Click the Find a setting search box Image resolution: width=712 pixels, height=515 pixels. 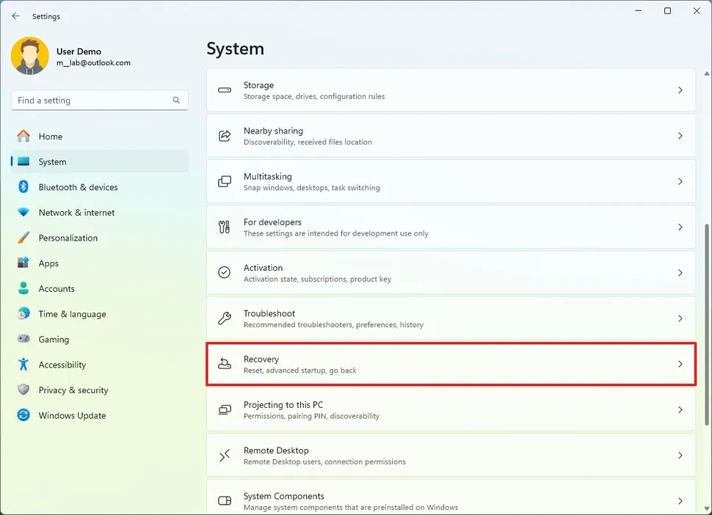tap(92, 101)
